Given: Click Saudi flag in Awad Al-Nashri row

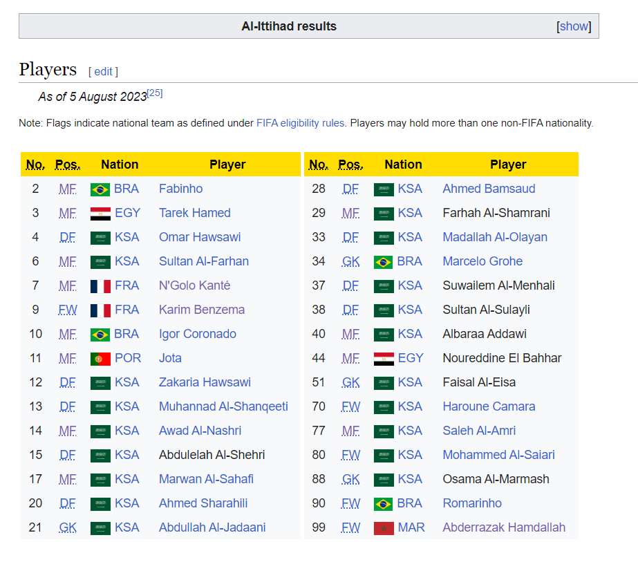Looking at the screenshot, I should [x=100, y=431].
